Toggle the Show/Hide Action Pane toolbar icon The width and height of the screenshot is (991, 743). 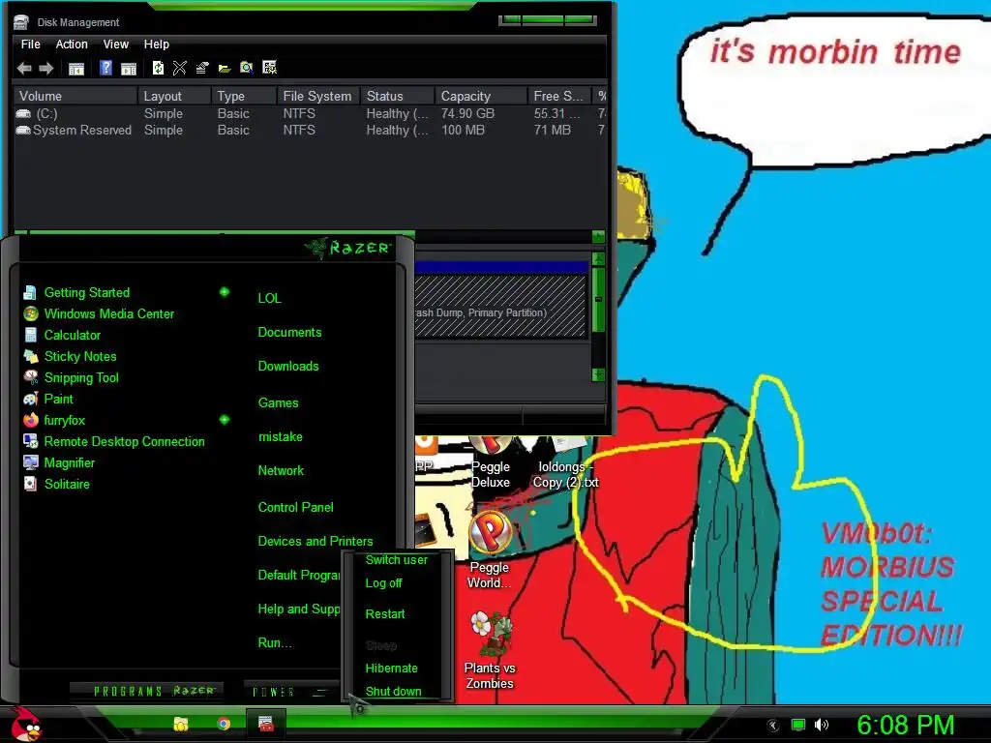click(x=129, y=69)
